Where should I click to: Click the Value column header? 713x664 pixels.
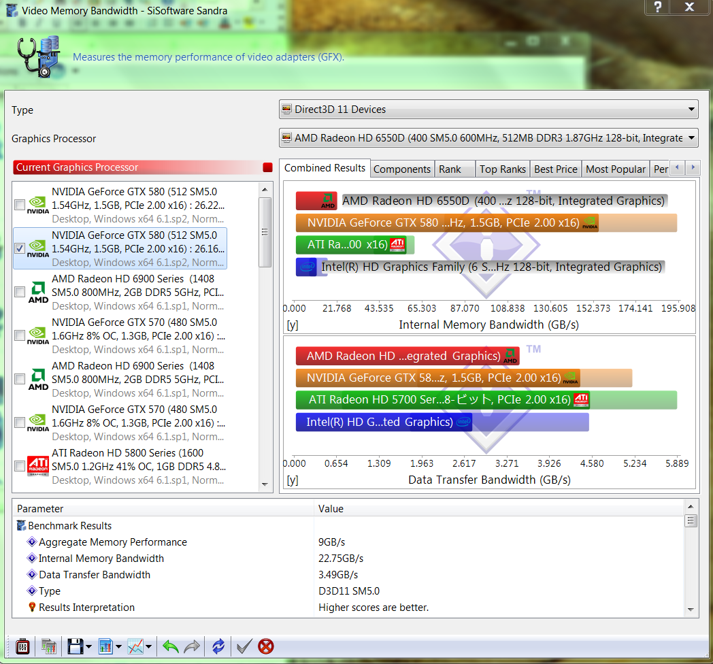(x=499, y=508)
